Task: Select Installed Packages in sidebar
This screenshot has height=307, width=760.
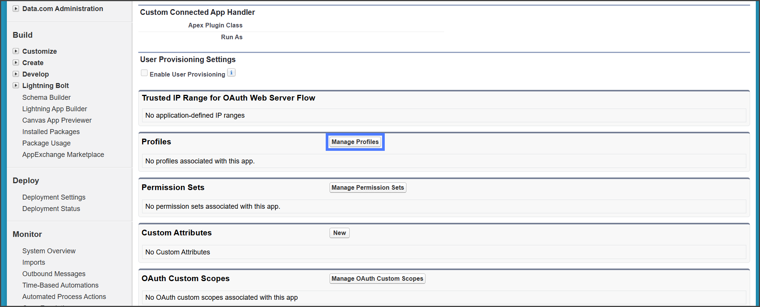Action: pos(51,132)
